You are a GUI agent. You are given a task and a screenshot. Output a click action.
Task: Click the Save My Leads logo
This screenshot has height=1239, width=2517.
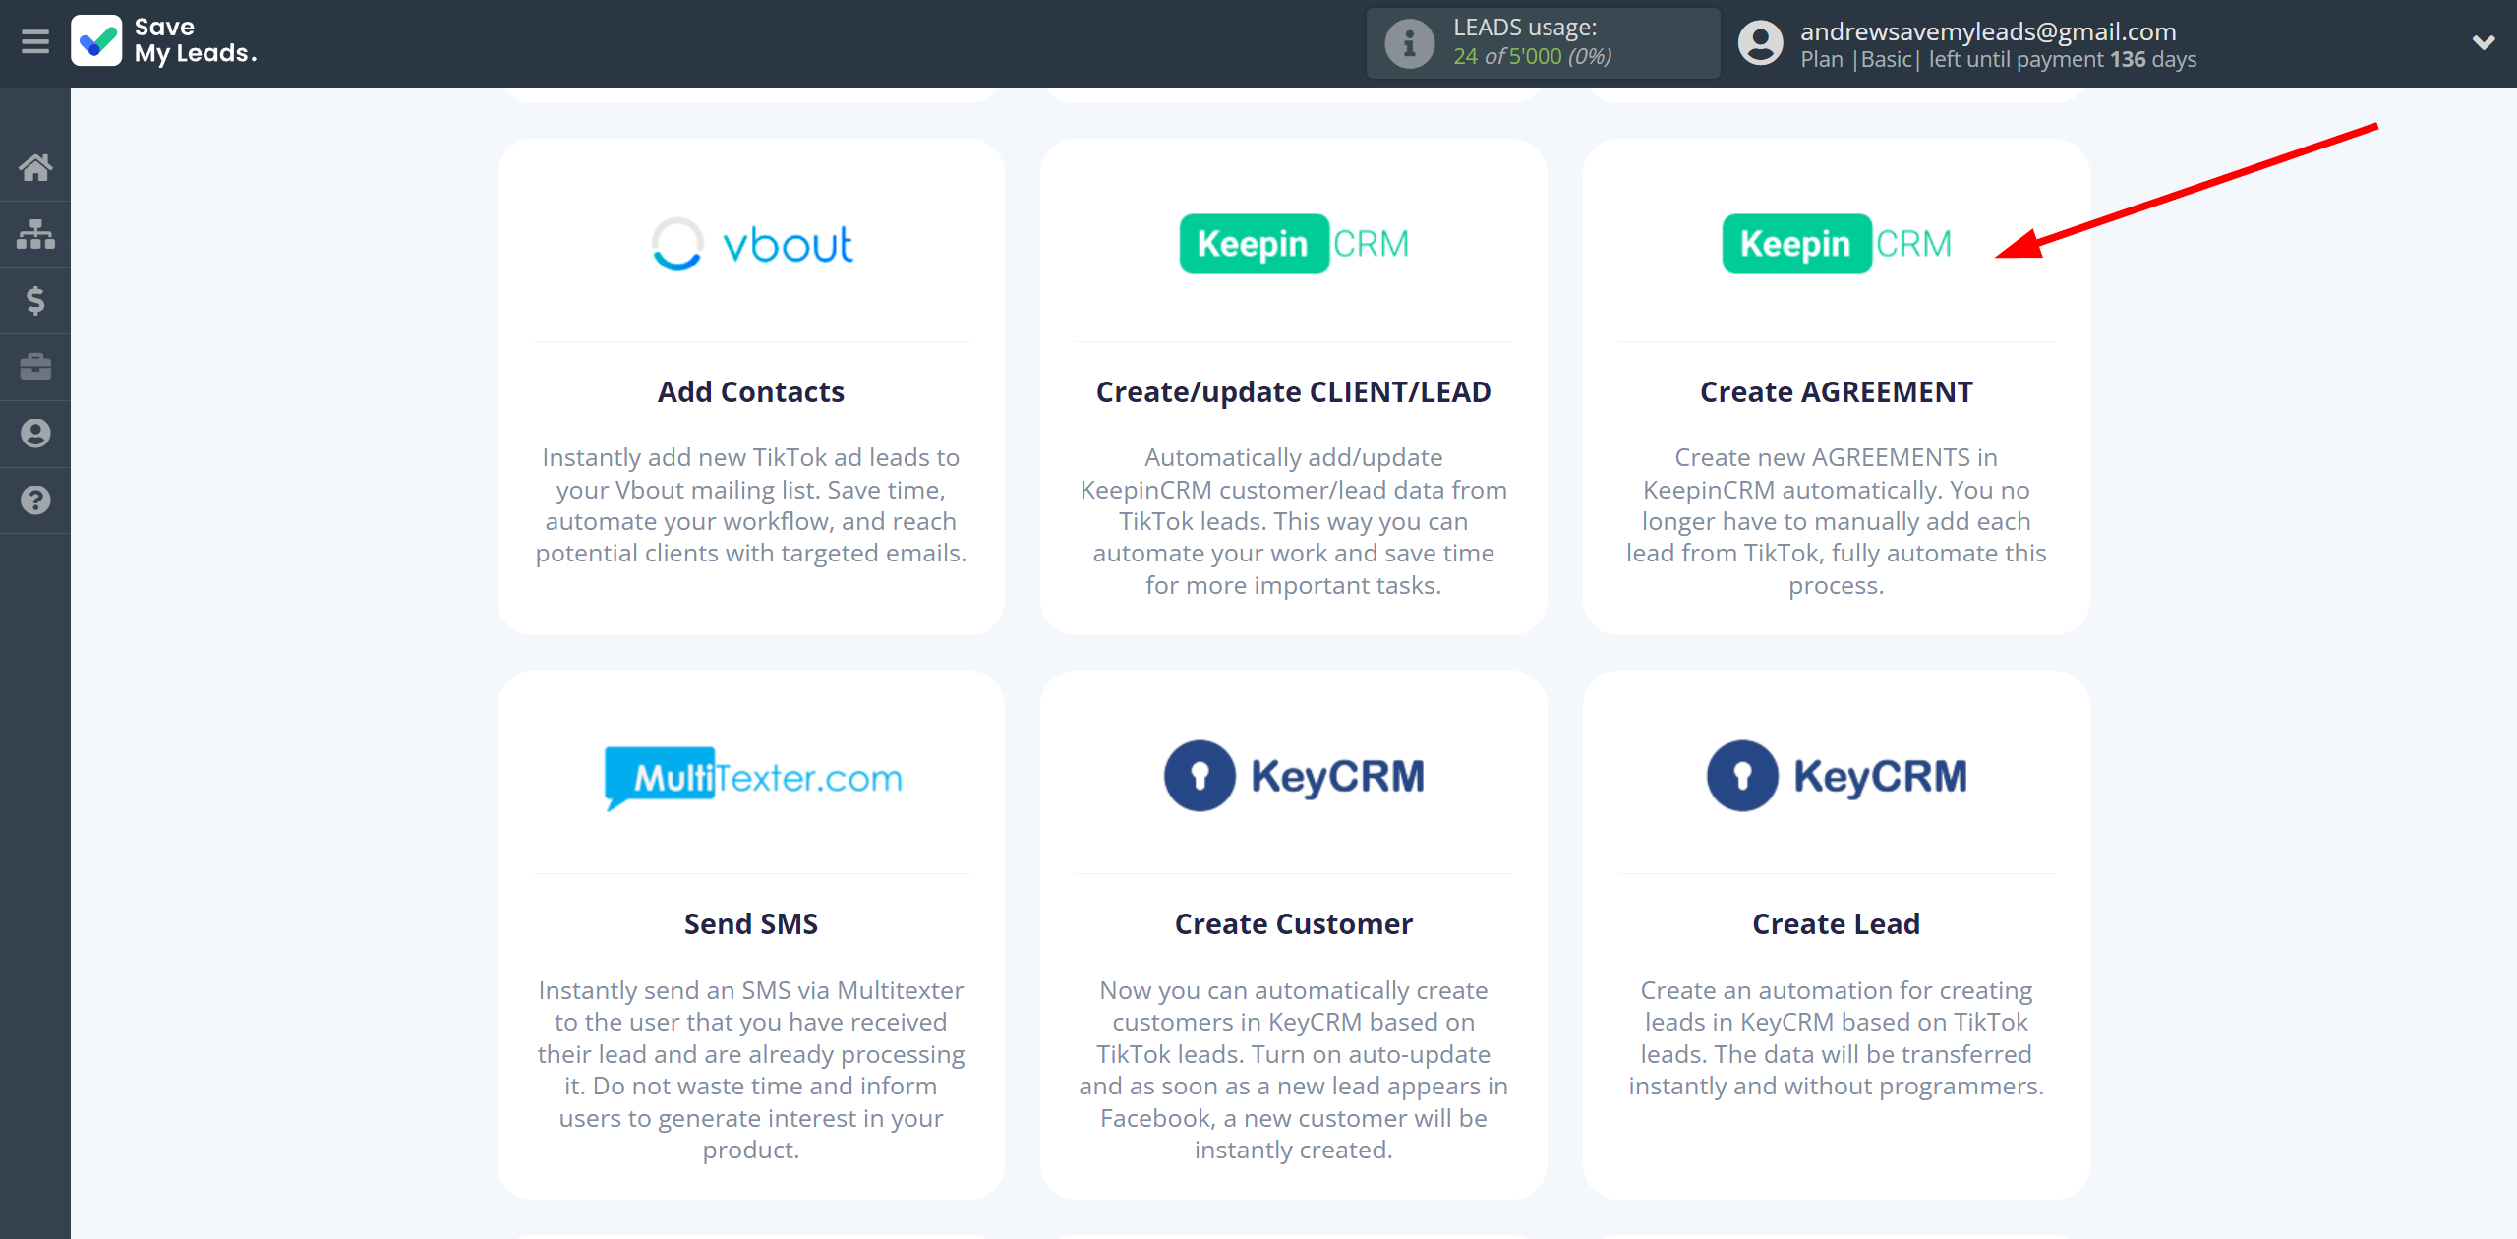click(164, 41)
